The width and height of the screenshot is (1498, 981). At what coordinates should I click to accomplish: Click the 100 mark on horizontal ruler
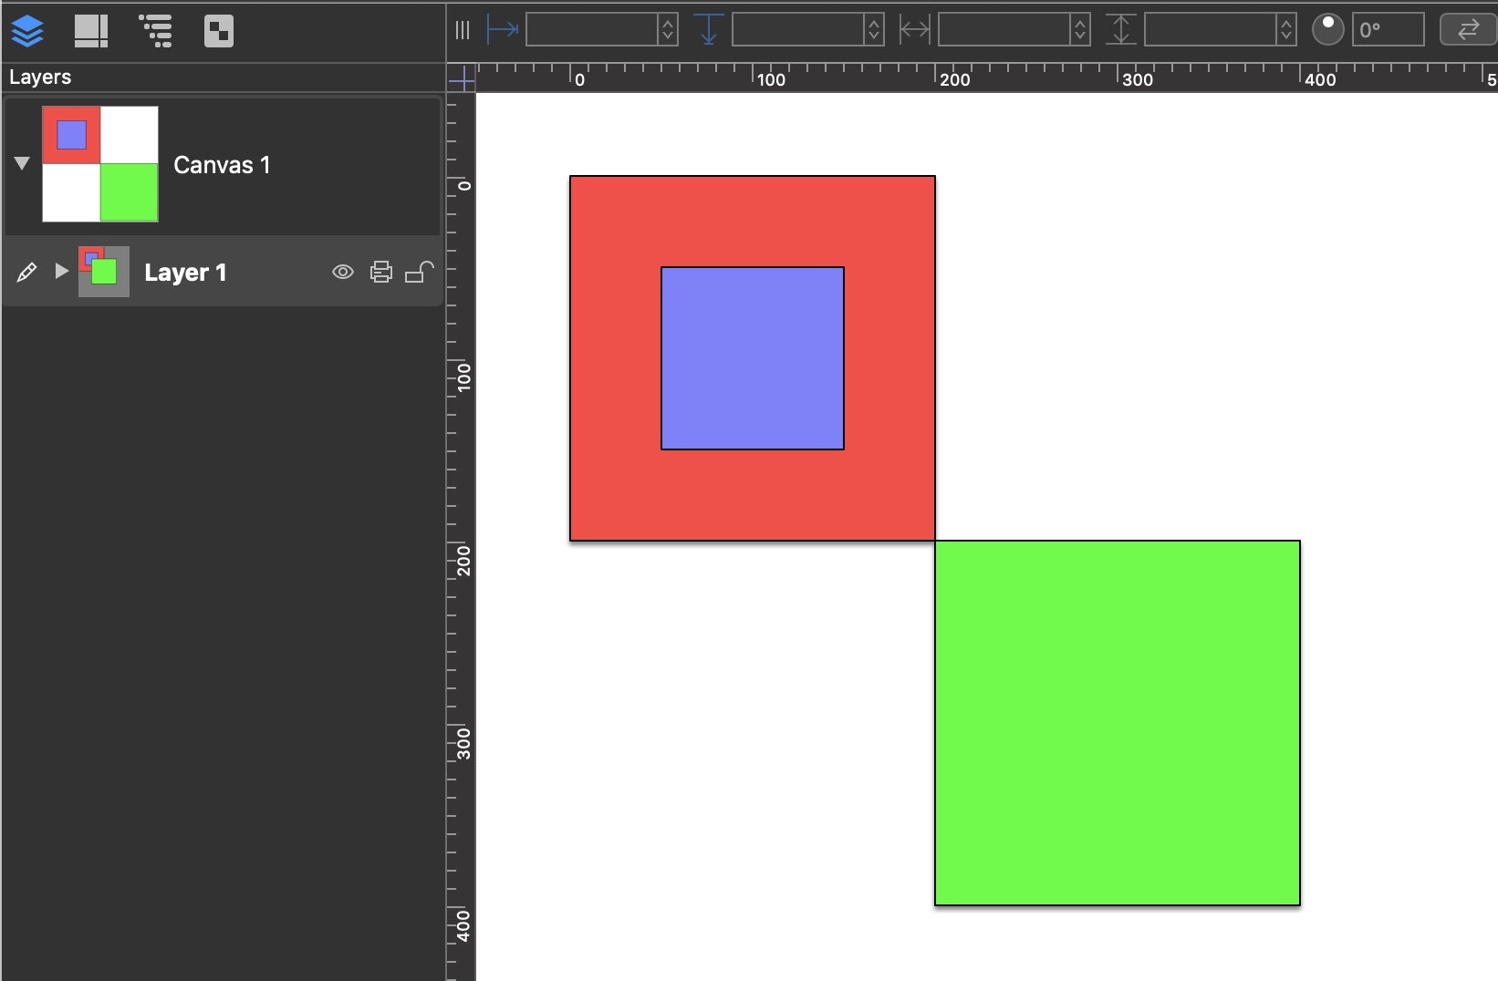pyautogui.click(x=771, y=79)
